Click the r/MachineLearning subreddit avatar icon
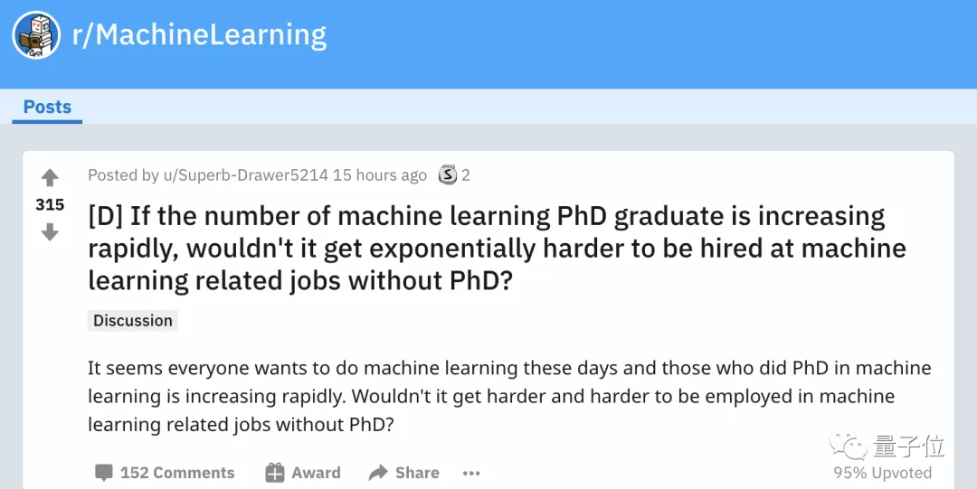The image size is (977, 489). click(37, 35)
